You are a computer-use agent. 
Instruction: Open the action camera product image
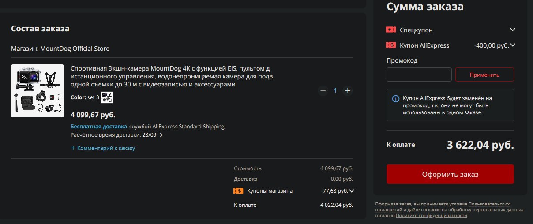coord(38,91)
